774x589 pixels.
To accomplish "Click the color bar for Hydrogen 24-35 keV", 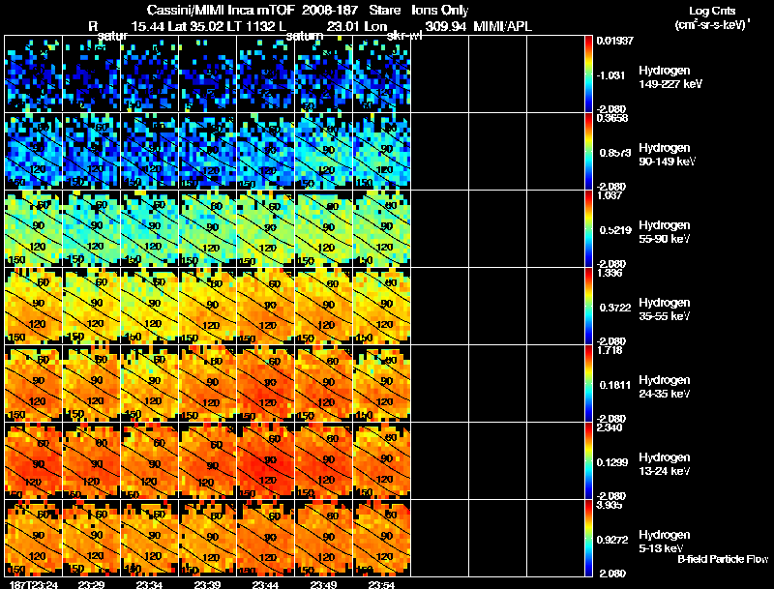I will 588,384.
